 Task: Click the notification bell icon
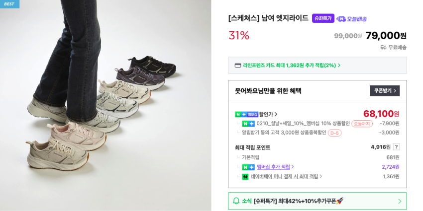click(236, 201)
